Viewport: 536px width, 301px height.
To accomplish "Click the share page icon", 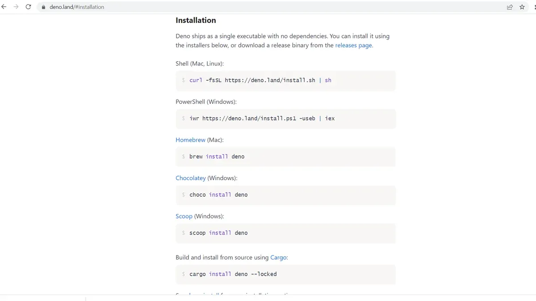I will [510, 7].
